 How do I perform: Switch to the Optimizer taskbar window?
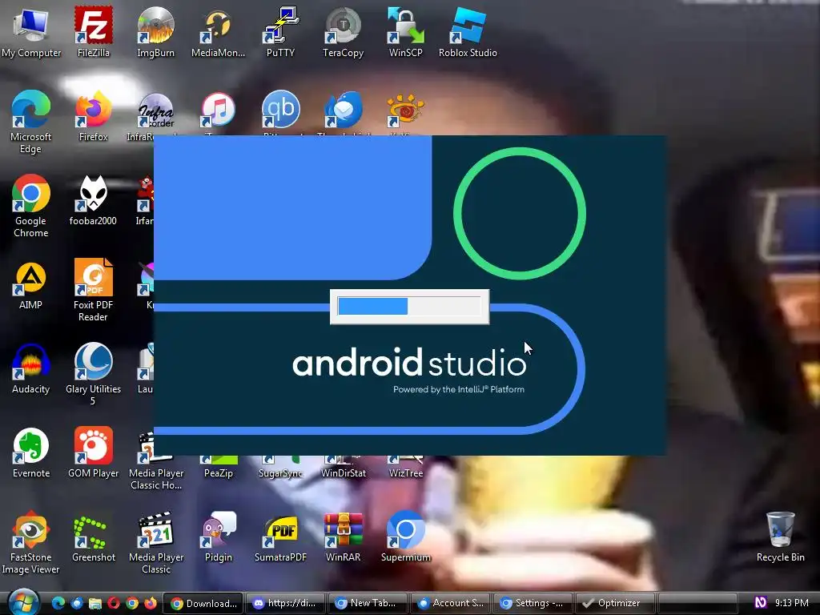point(615,603)
